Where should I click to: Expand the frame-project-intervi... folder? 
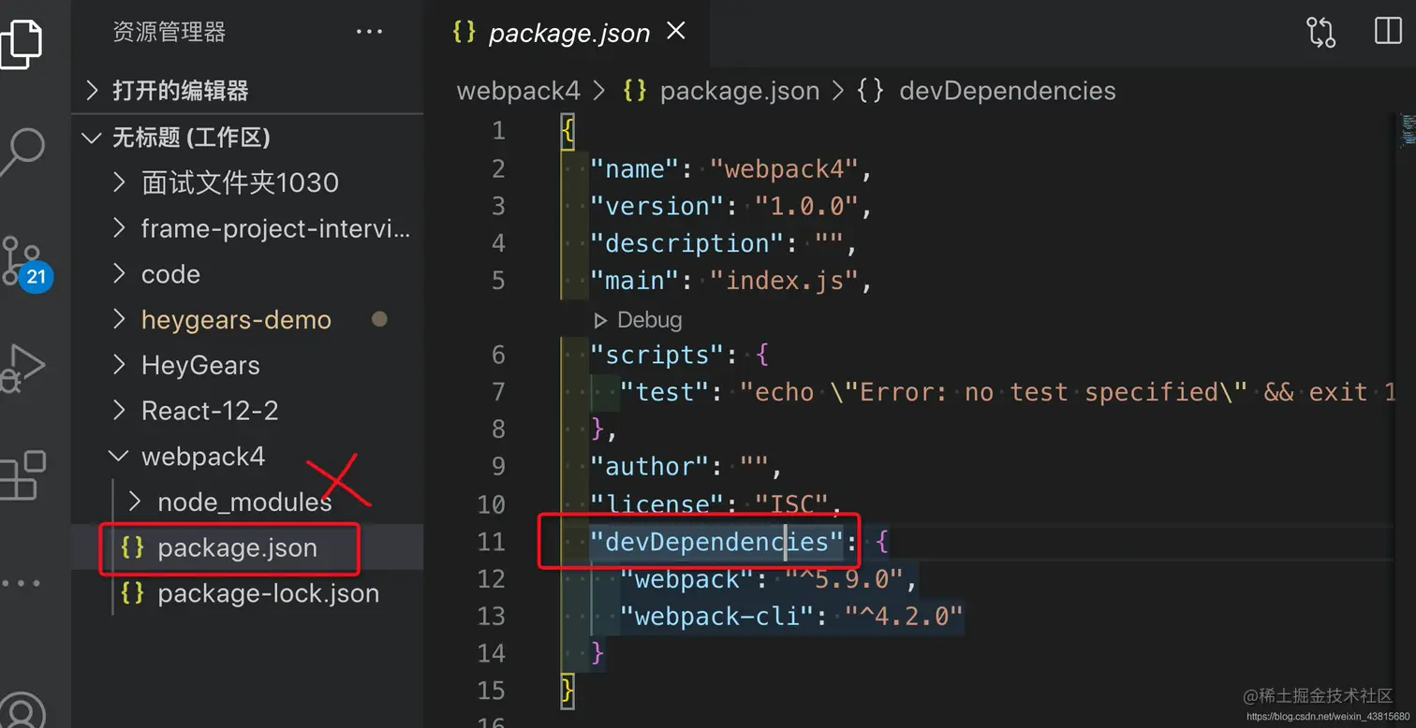point(247,228)
